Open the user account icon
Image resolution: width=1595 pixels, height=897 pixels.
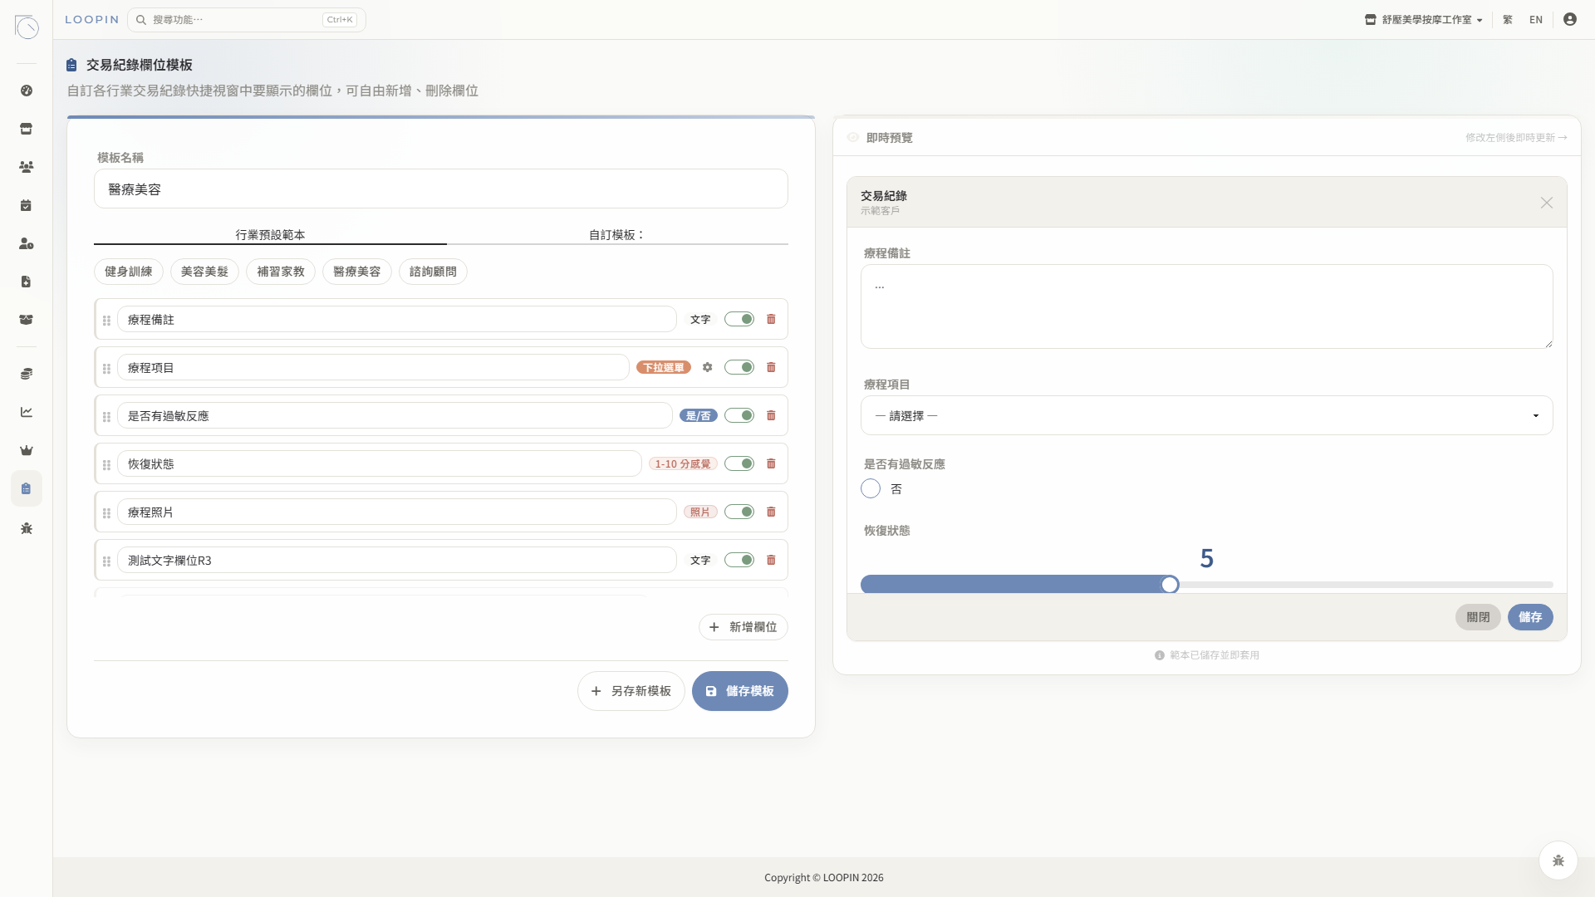[x=1569, y=19]
